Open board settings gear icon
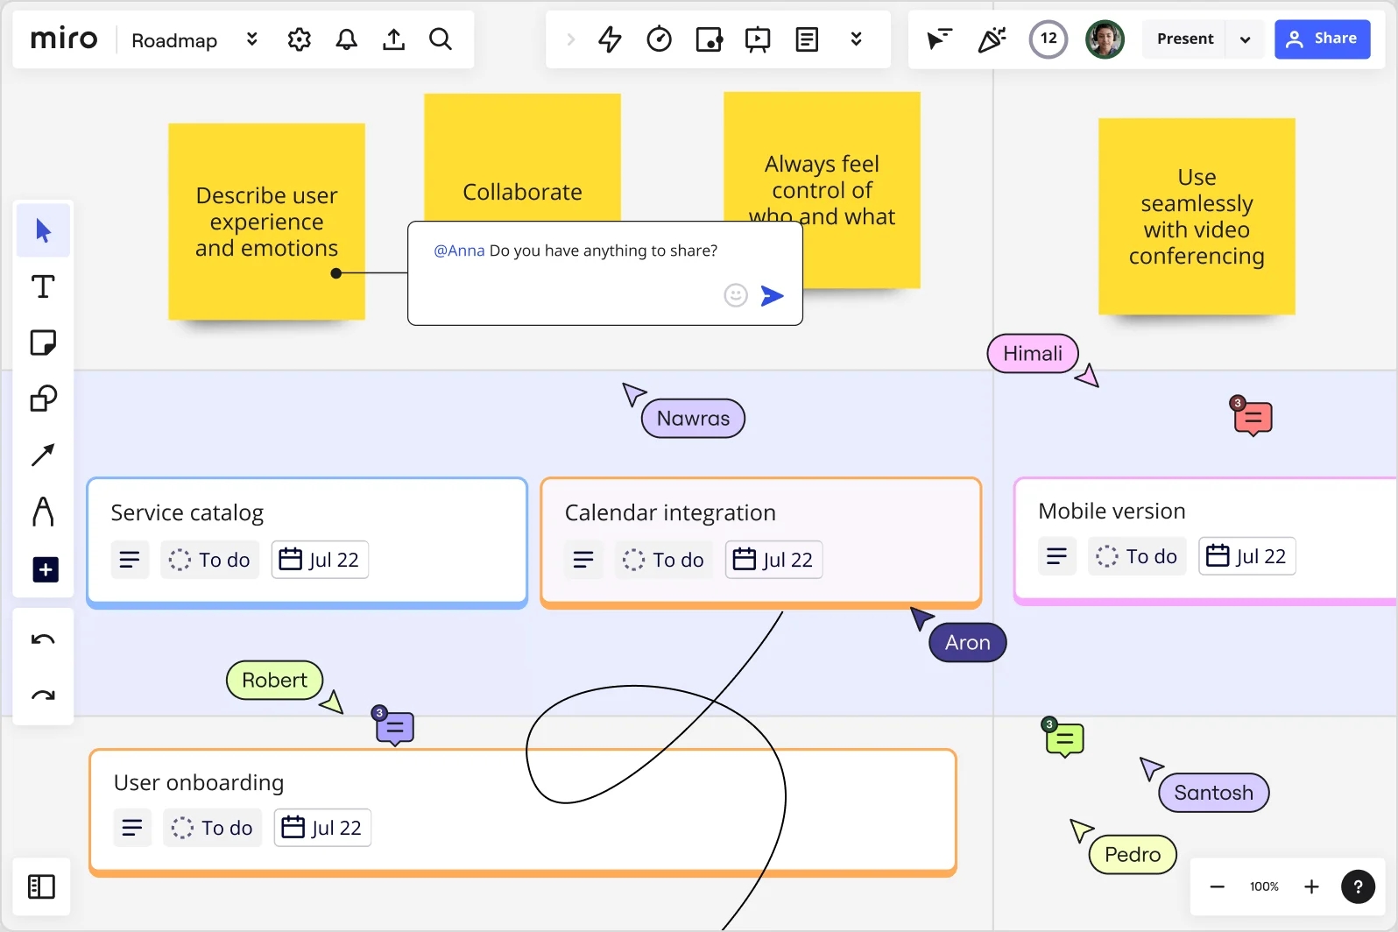The image size is (1398, 932). (x=300, y=39)
